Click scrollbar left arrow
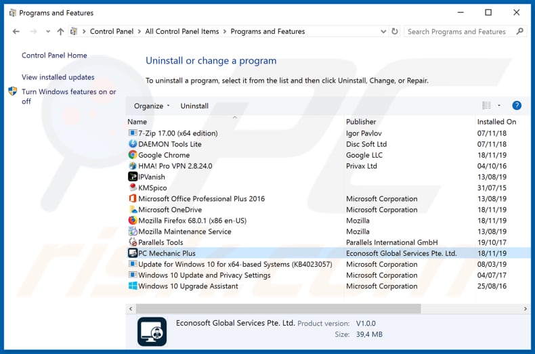The image size is (535, 354). (131, 309)
